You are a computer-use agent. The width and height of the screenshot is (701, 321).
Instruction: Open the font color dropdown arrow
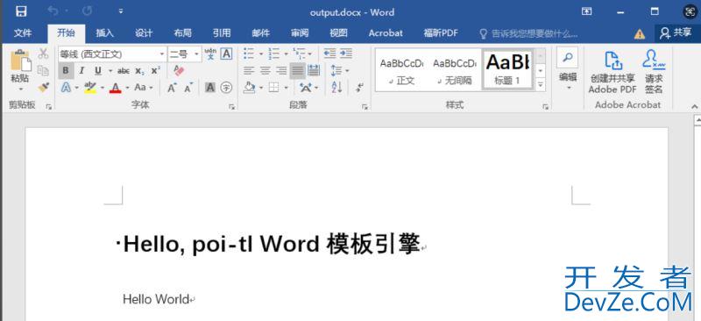point(127,88)
